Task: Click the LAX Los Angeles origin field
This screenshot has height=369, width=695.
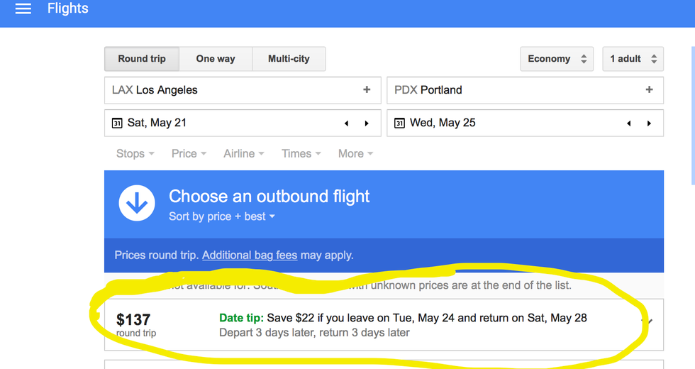Action: click(x=234, y=90)
